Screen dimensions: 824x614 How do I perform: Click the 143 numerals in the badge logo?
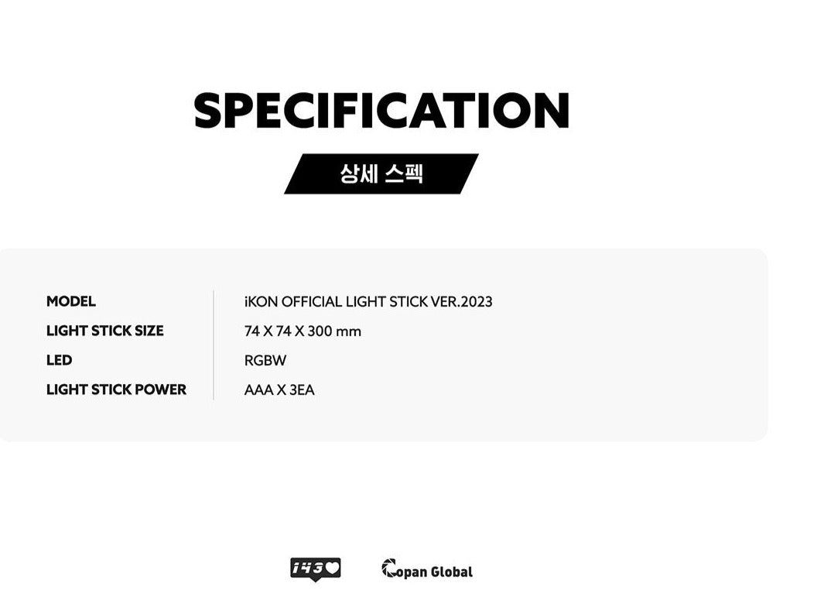(308, 568)
